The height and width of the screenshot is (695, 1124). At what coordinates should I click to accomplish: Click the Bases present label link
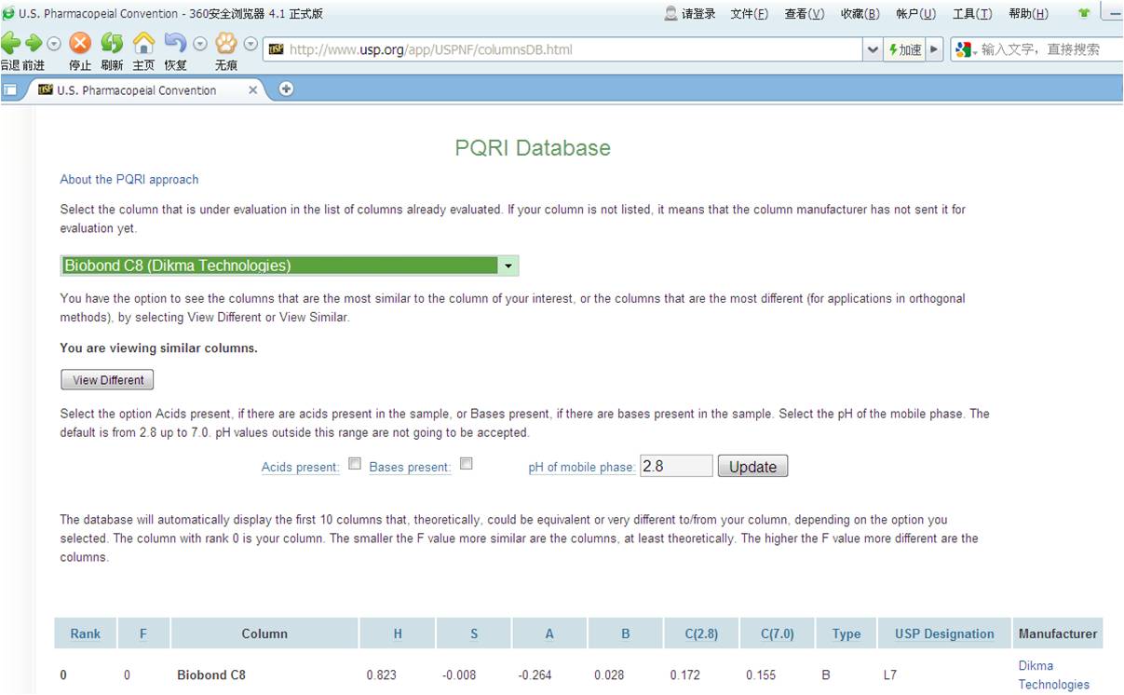411,468
